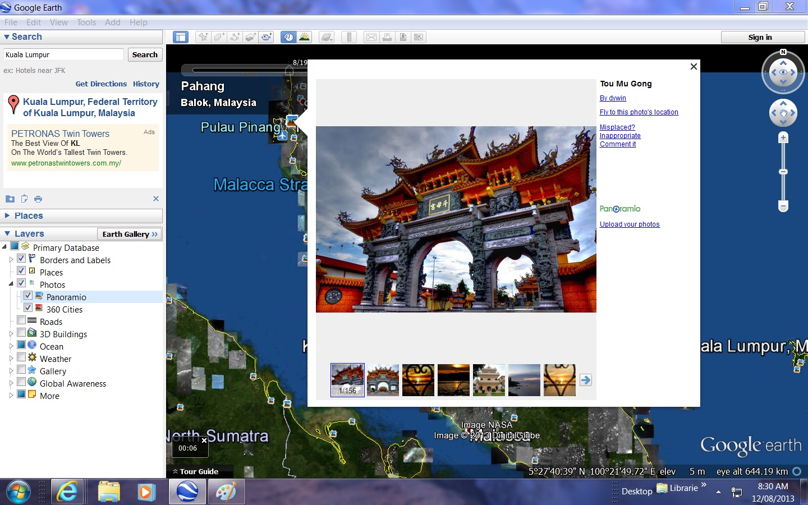Click the email envelope icon in toolbar
The height and width of the screenshot is (505, 808).
click(x=371, y=37)
